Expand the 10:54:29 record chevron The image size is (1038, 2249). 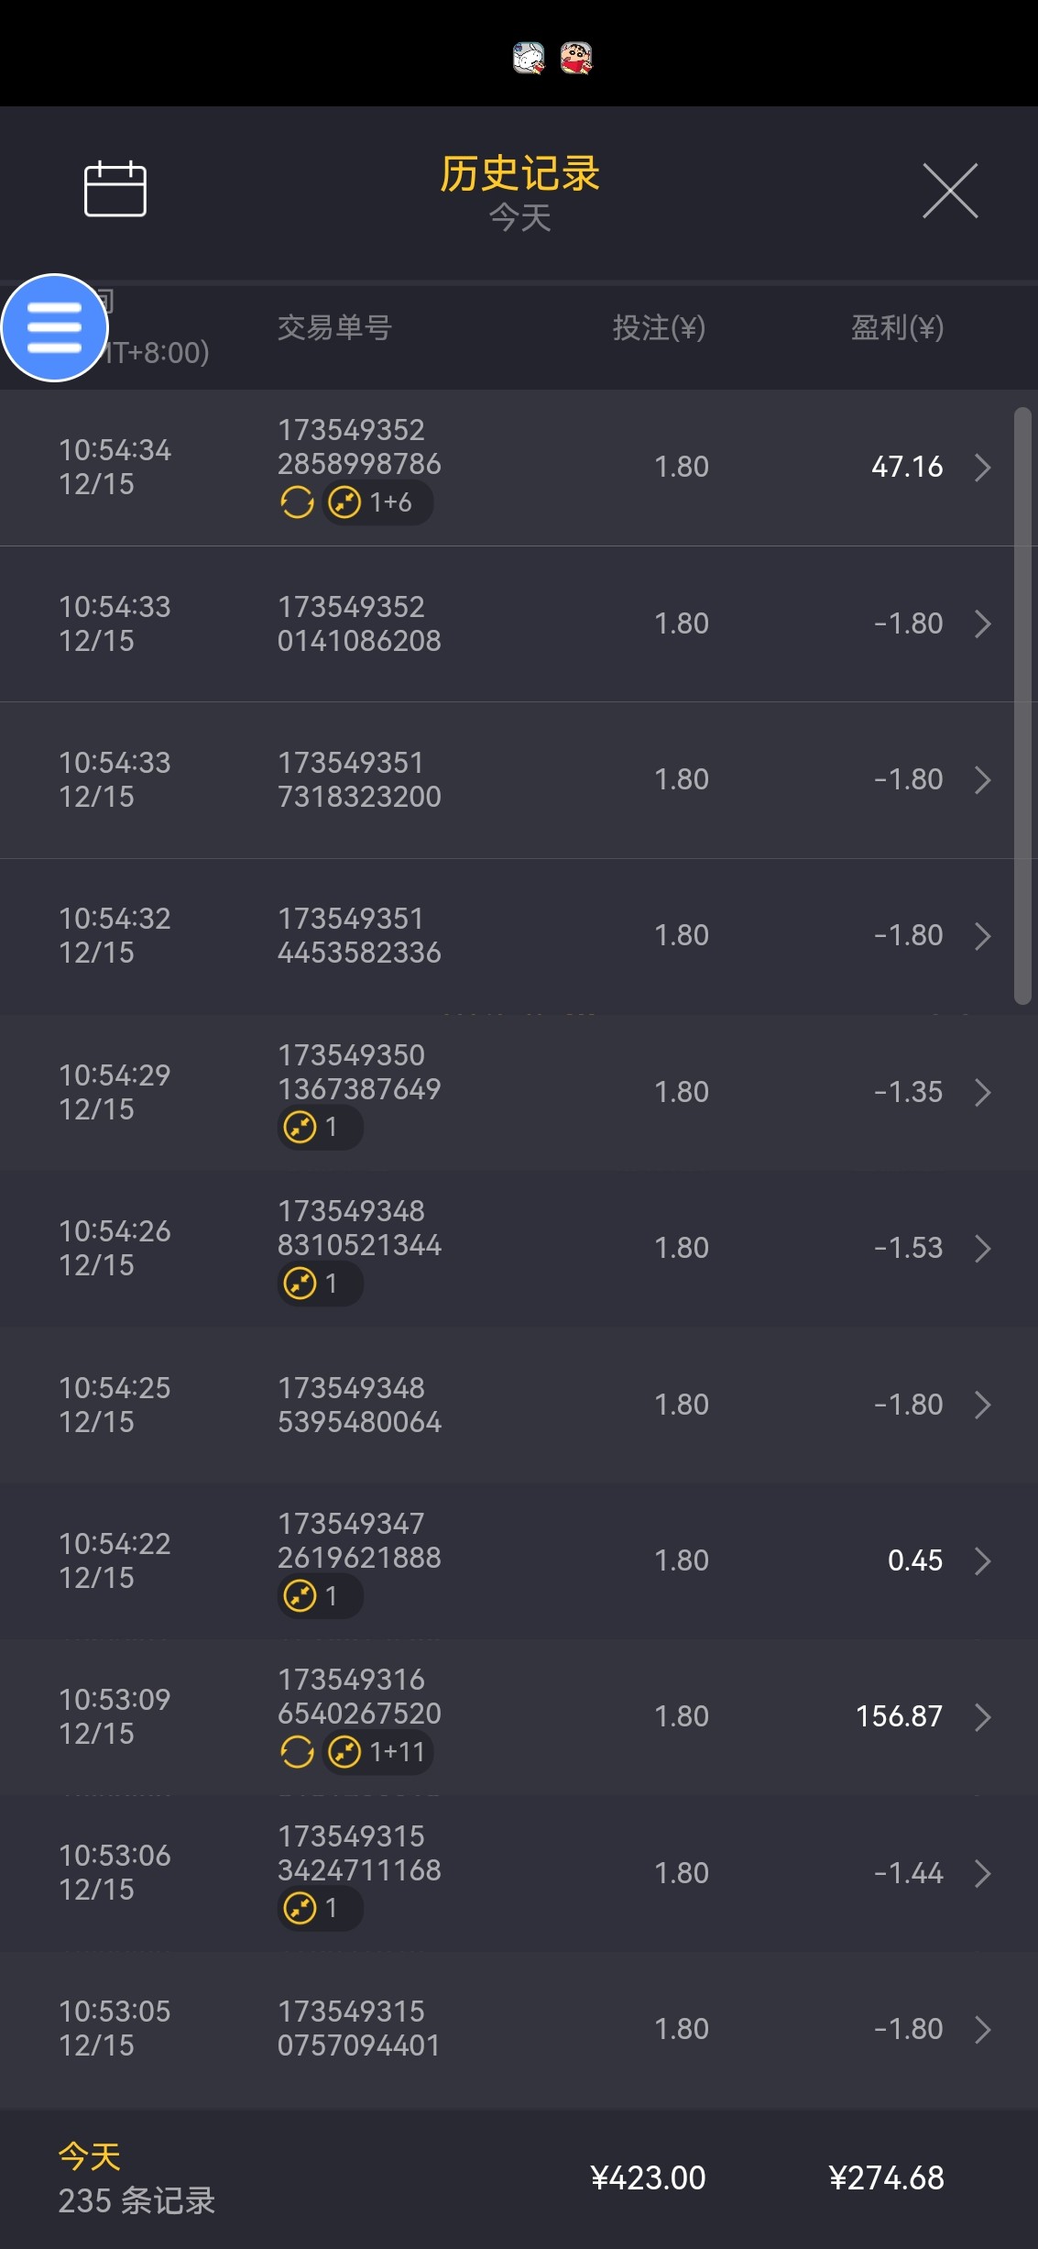click(983, 1092)
